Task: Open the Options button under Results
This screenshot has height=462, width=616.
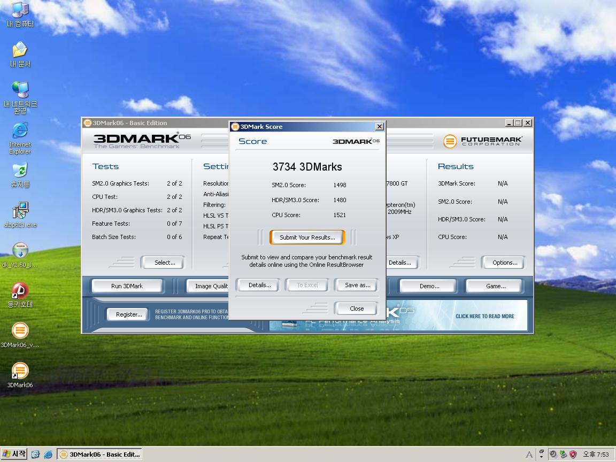Action: 505,263
